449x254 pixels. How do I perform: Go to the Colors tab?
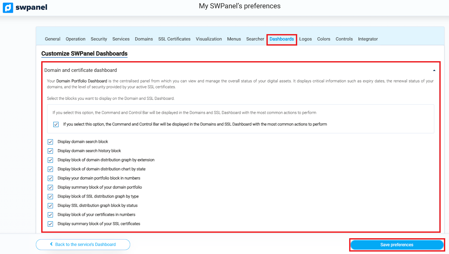click(324, 39)
